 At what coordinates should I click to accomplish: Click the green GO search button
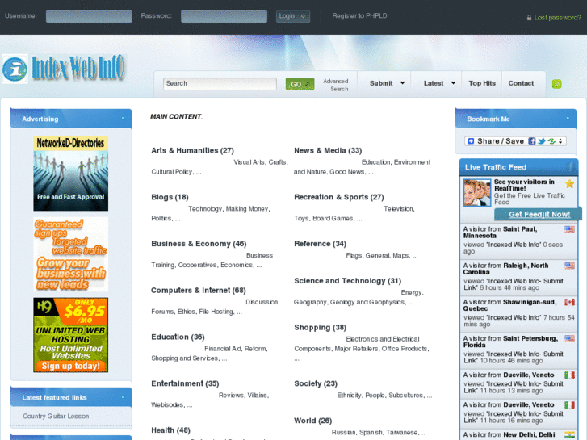click(x=300, y=84)
